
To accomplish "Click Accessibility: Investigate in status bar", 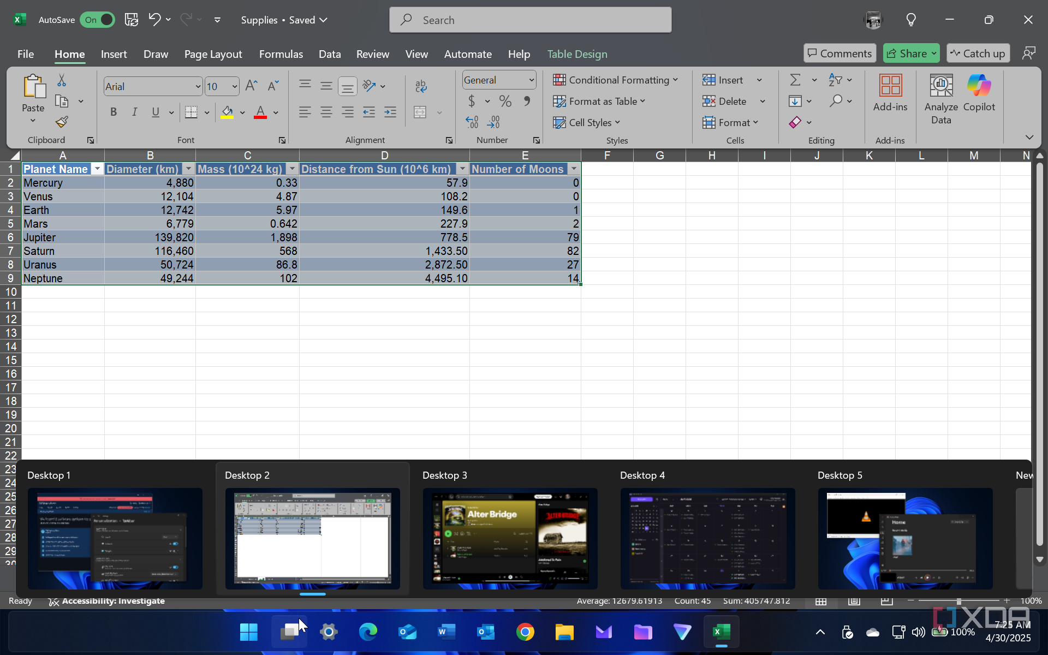I will coord(107,601).
